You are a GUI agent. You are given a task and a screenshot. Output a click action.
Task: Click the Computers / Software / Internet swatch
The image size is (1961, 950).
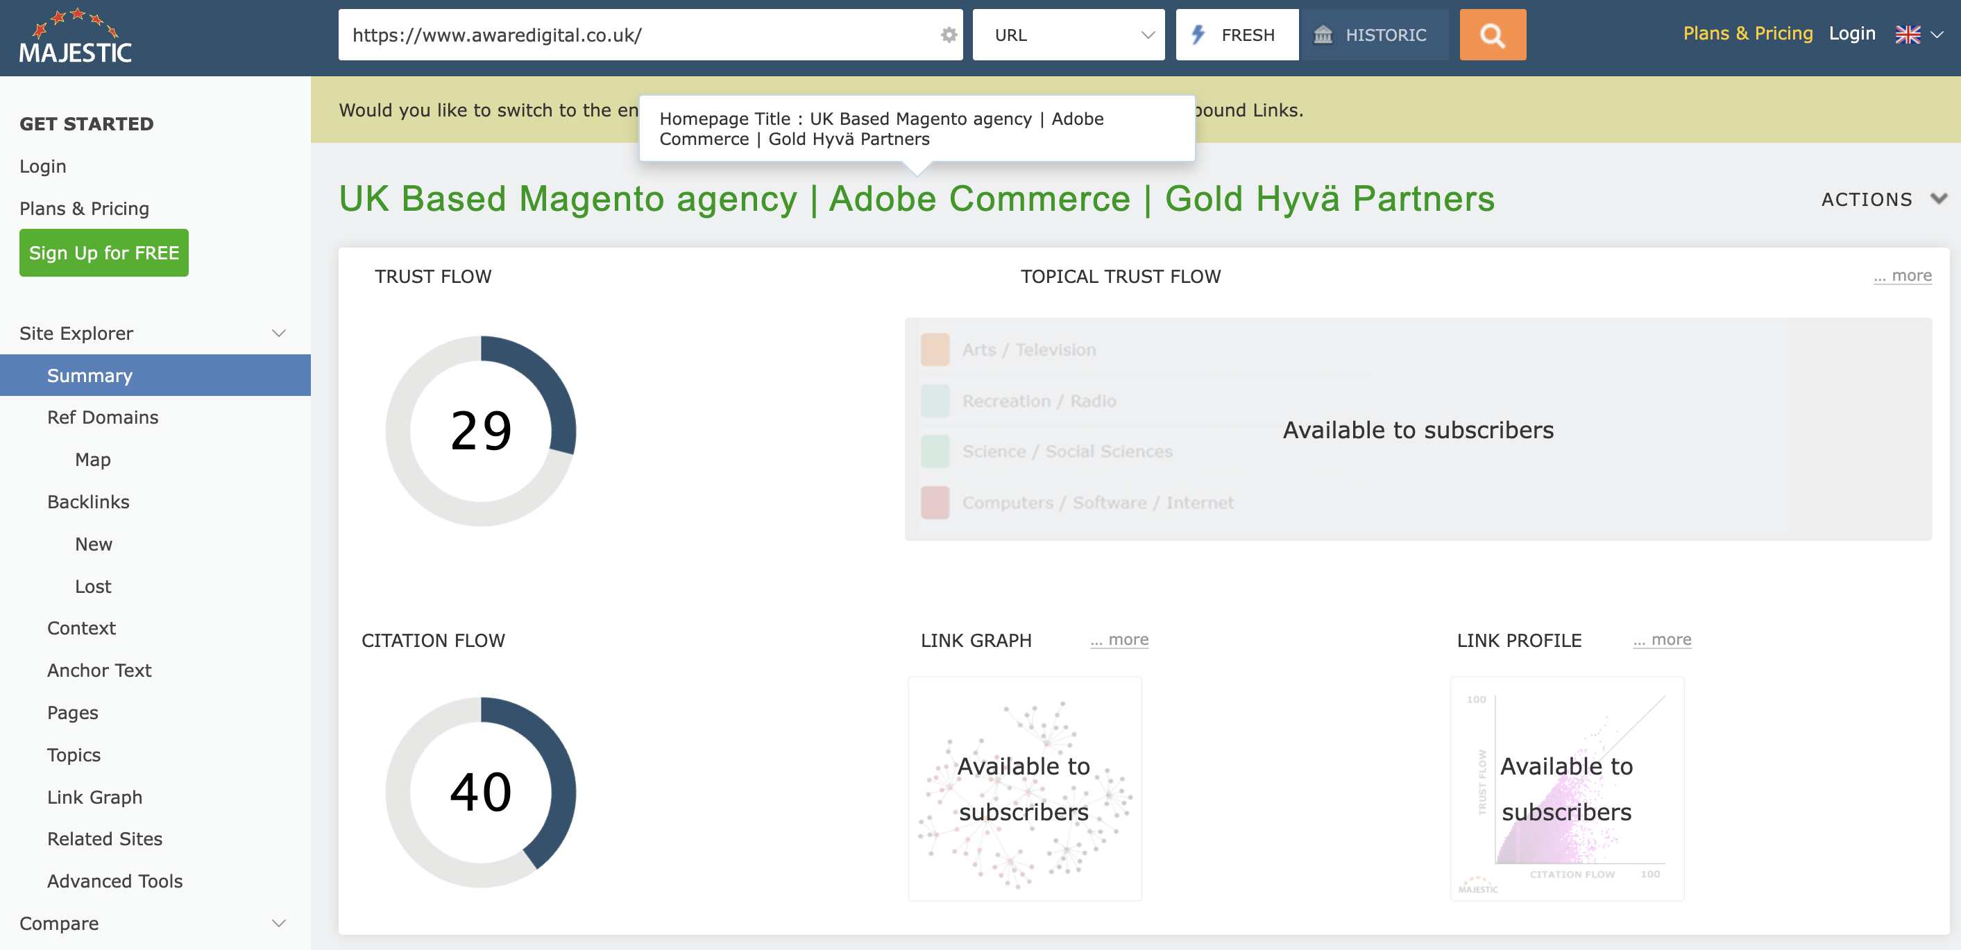click(x=934, y=503)
